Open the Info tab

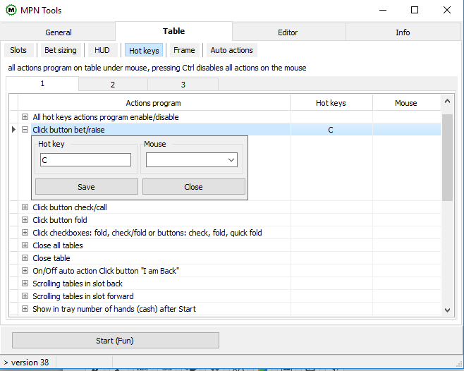click(403, 32)
